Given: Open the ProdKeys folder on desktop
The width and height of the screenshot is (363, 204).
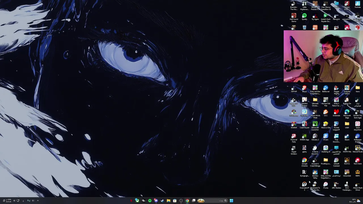Looking at the screenshot, I should pos(326,161).
